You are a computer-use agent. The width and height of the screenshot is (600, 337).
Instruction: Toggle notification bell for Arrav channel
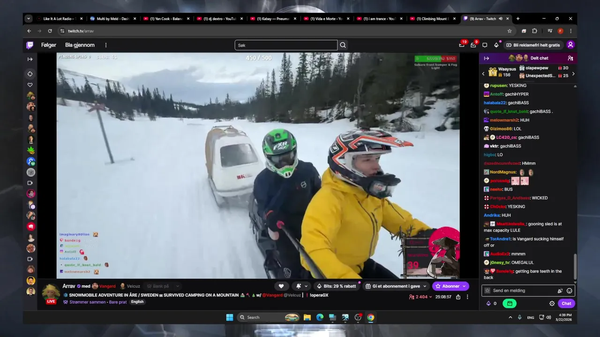[299, 286]
